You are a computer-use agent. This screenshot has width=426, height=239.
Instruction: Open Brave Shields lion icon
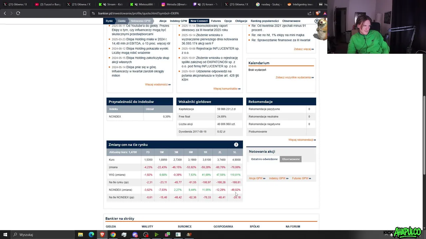pyautogui.click(x=318, y=13)
